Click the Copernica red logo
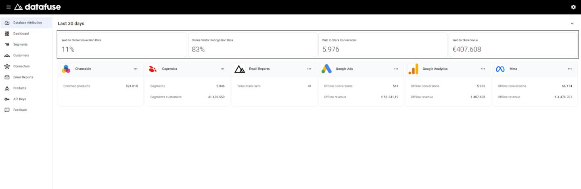Screen dimensions: 581x189 (153, 69)
